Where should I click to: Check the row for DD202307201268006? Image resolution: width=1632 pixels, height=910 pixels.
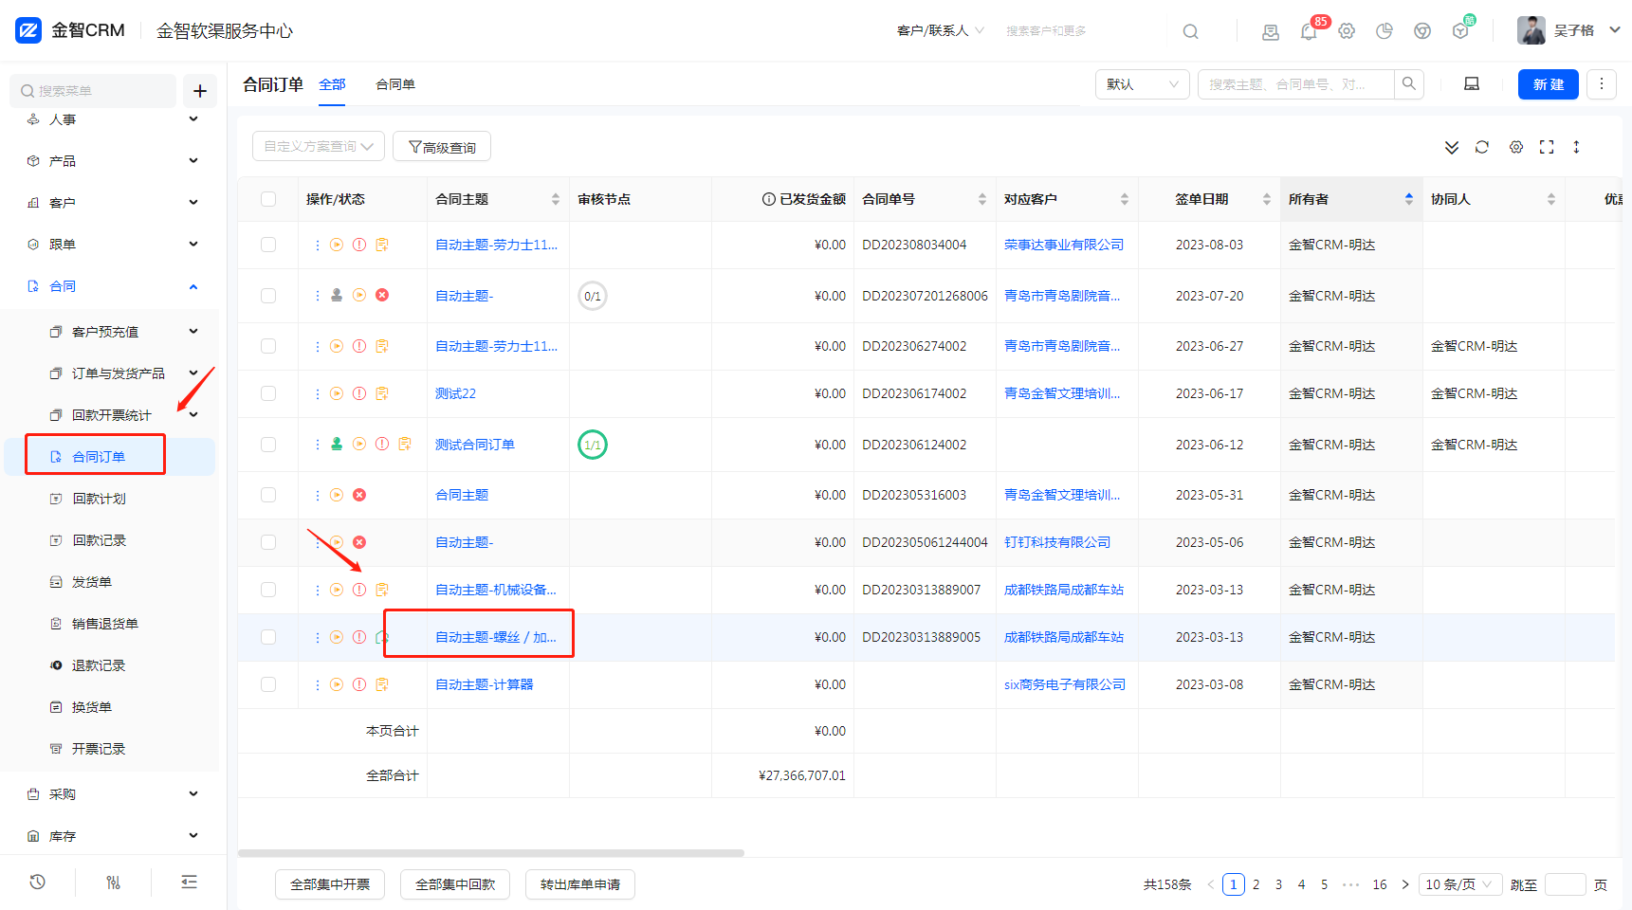pyautogui.click(x=268, y=296)
